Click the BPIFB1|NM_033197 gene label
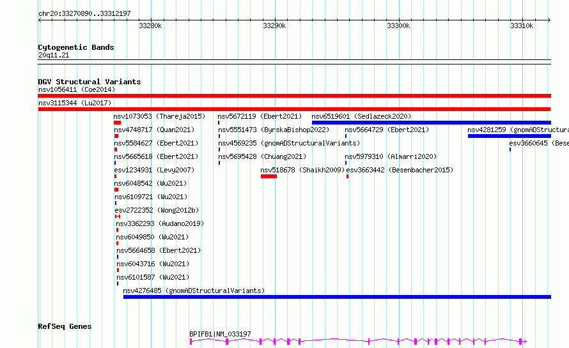Image resolution: width=569 pixels, height=348 pixels. point(220,334)
